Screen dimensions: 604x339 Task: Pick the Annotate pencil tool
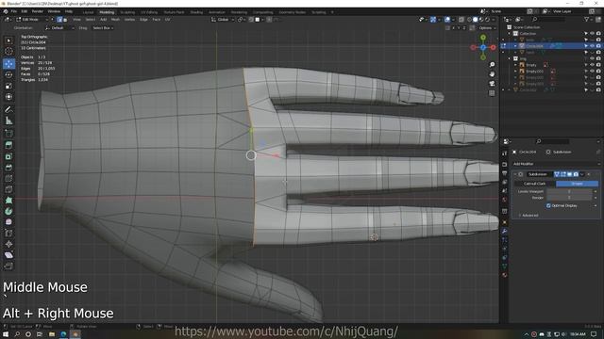tap(8, 110)
